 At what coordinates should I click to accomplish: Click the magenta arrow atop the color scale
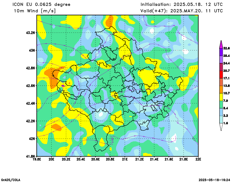click(x=221, y=45)
